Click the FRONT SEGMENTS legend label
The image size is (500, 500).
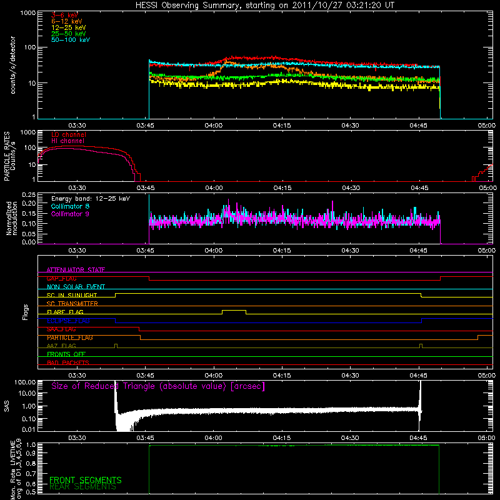86,480
